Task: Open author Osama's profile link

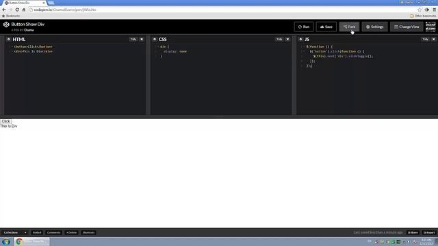Action: 29,30
